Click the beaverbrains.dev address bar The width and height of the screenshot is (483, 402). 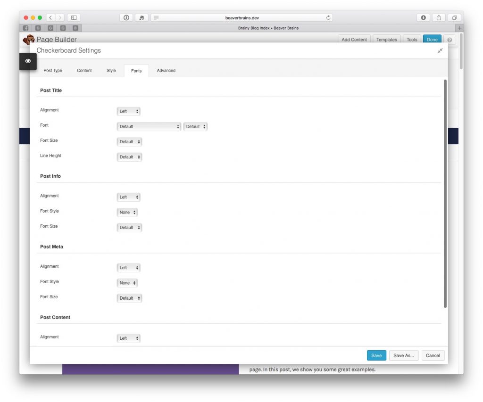click(x=242, y=17)
